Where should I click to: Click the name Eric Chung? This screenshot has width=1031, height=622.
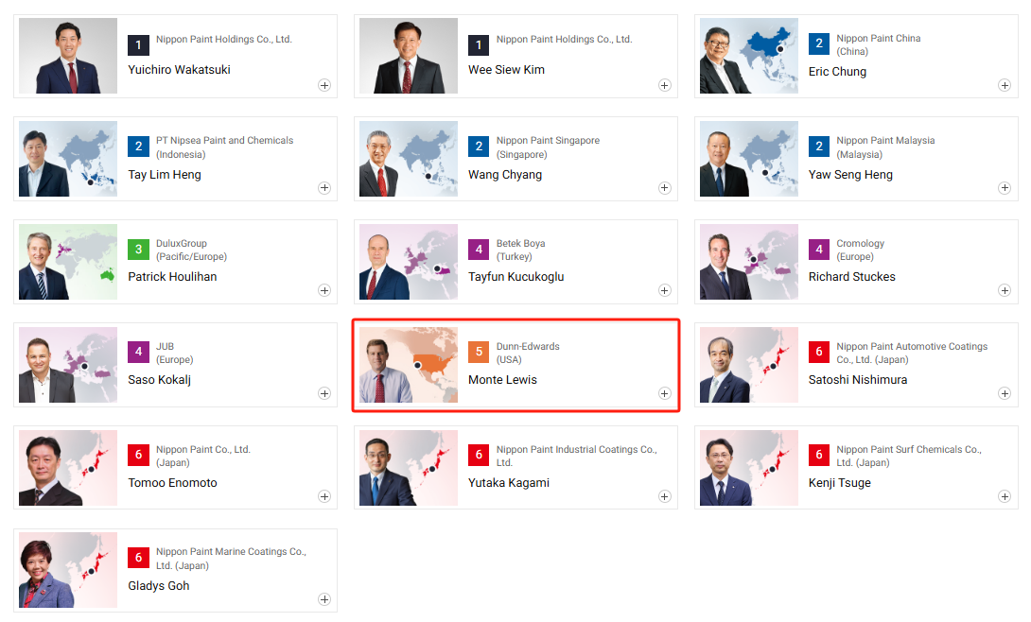[x=837, y=72]
